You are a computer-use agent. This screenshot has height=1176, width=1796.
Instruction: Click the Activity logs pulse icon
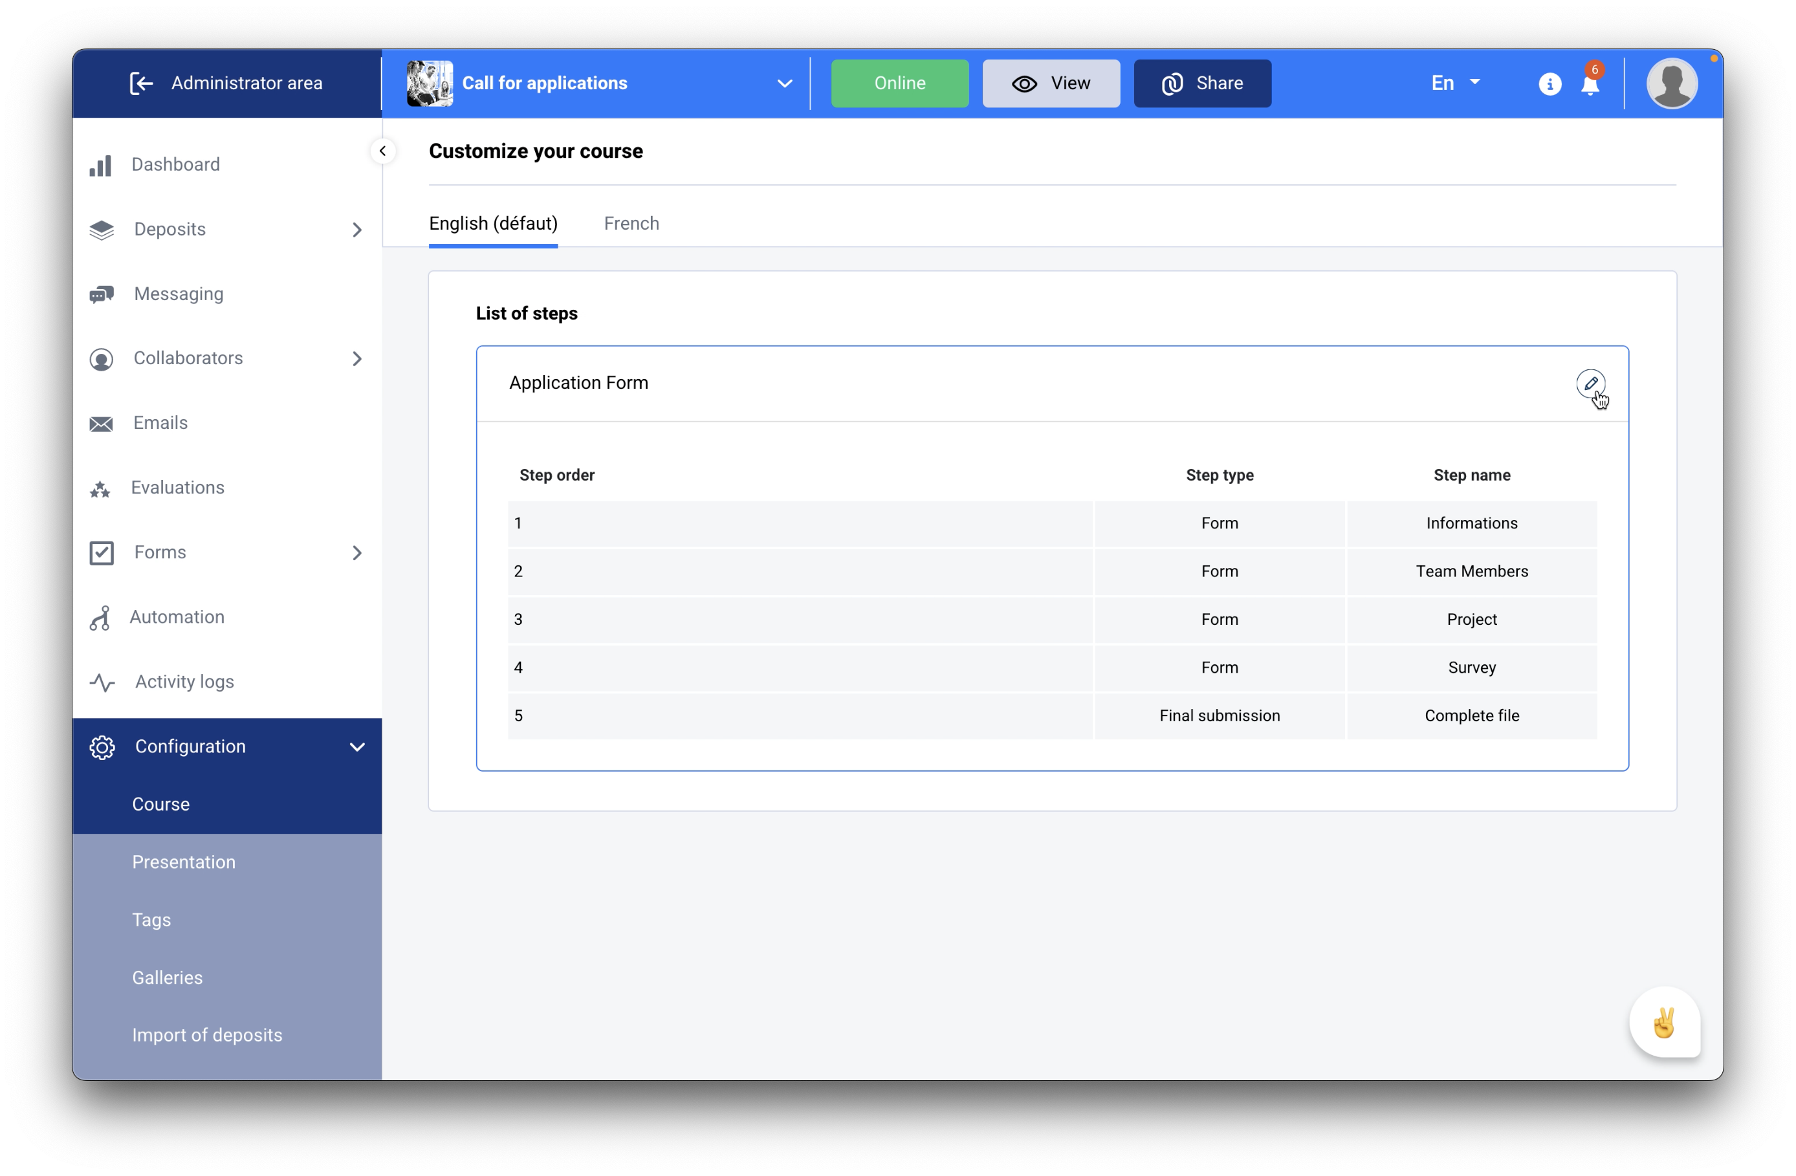coord(102,682)
